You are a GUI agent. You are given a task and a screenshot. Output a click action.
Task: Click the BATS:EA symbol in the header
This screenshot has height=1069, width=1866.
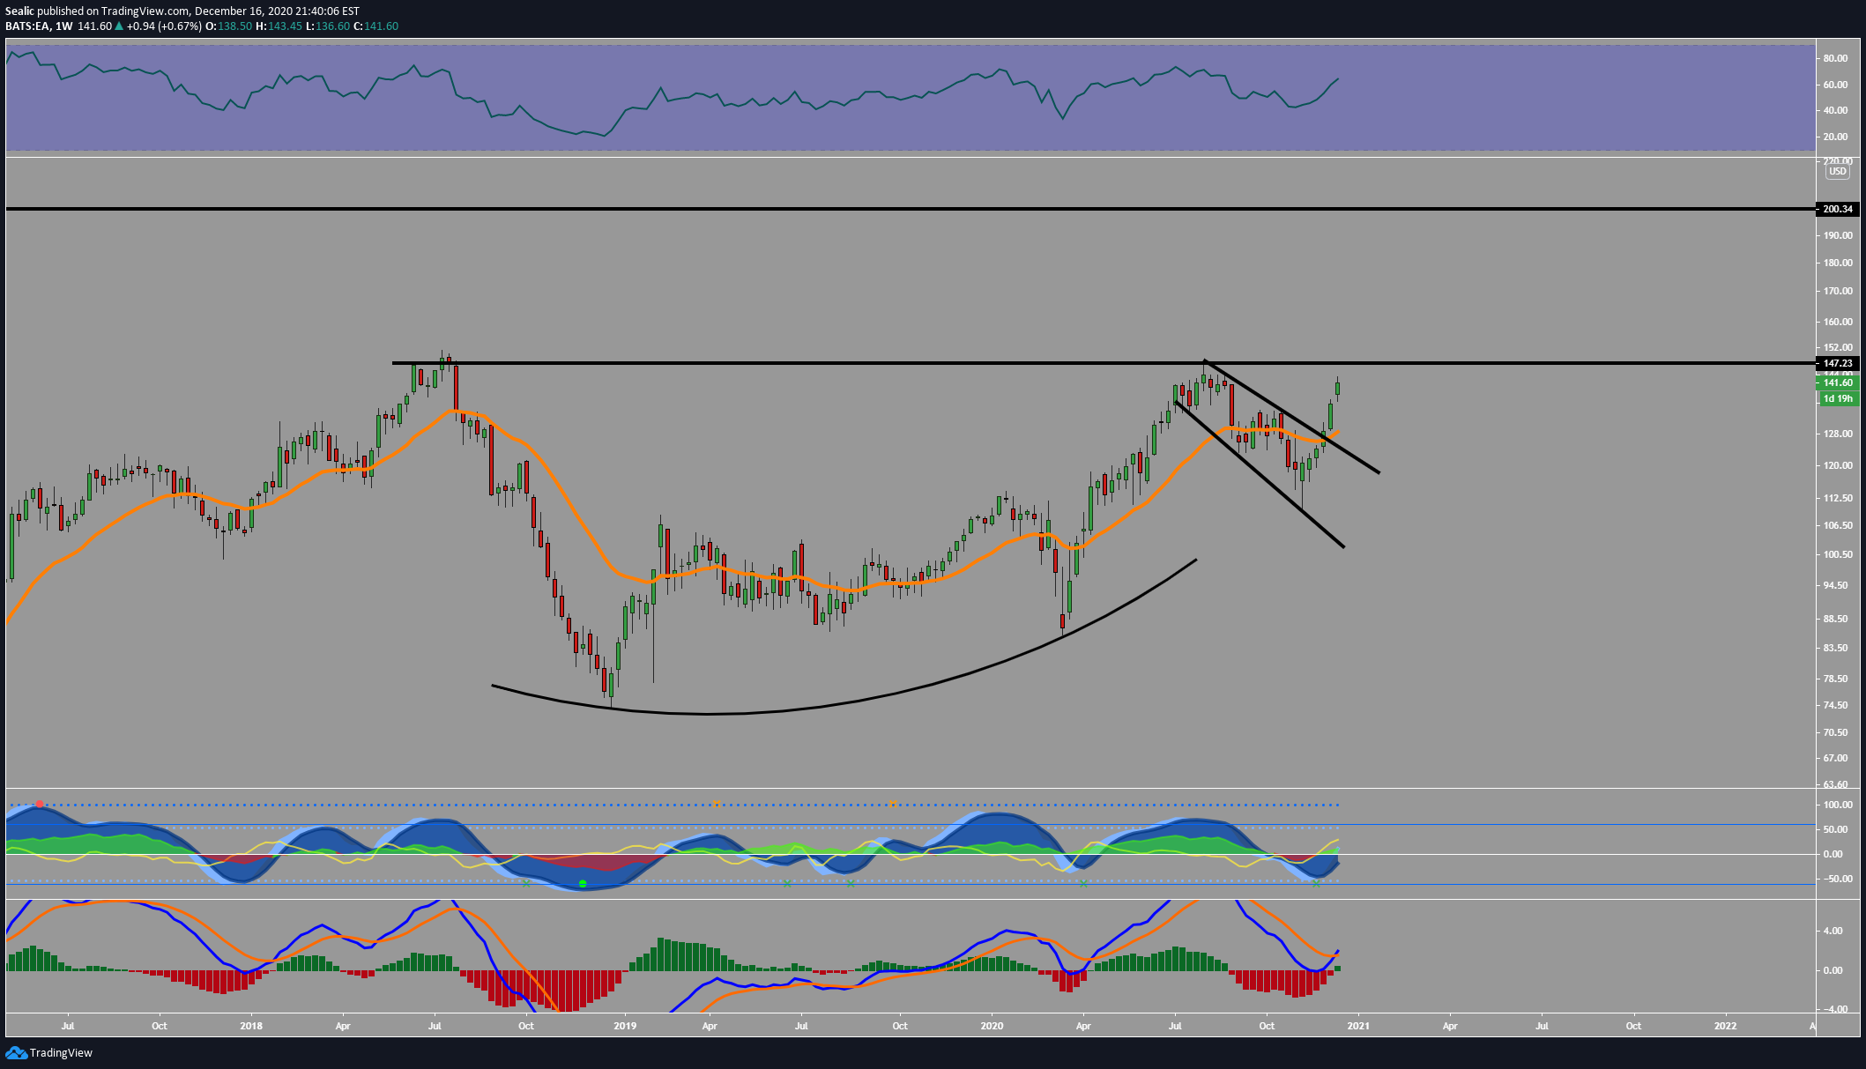click(27, 26)
